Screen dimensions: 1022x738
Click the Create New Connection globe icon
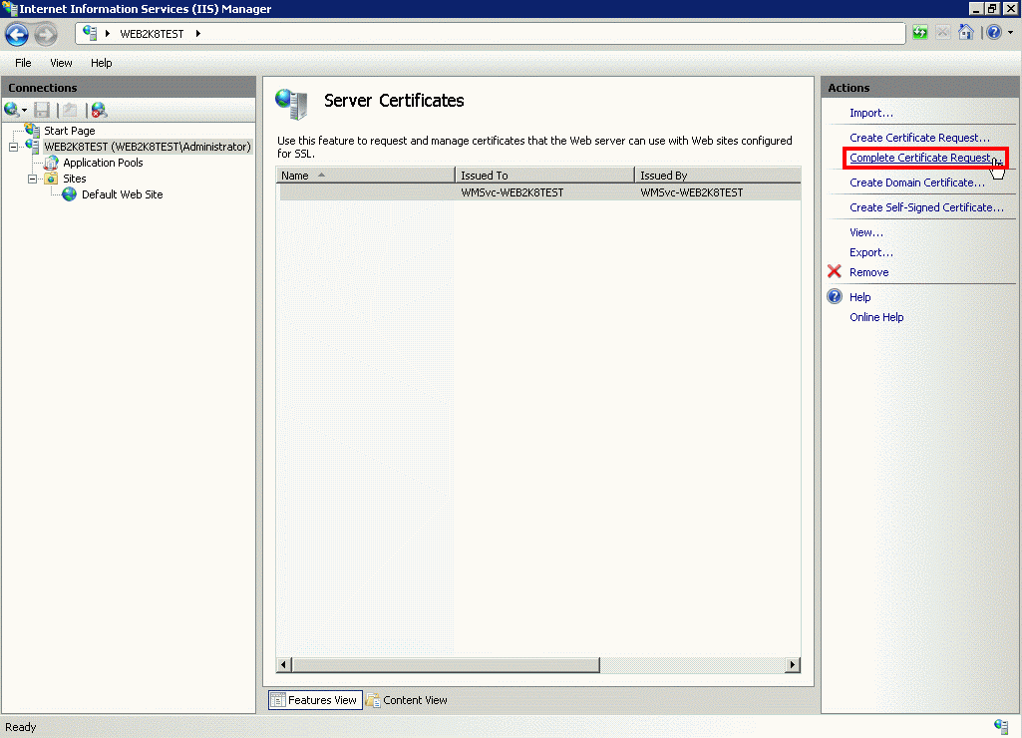click(x=12, y=110)
